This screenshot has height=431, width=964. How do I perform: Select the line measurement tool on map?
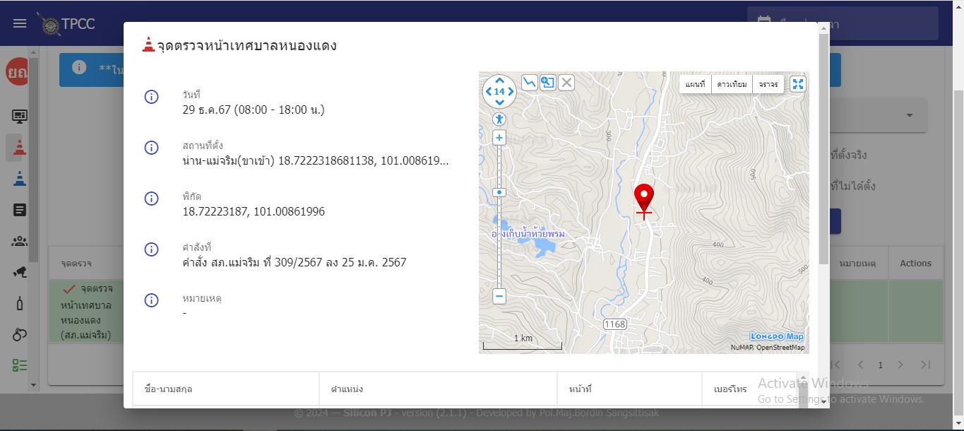529,83
